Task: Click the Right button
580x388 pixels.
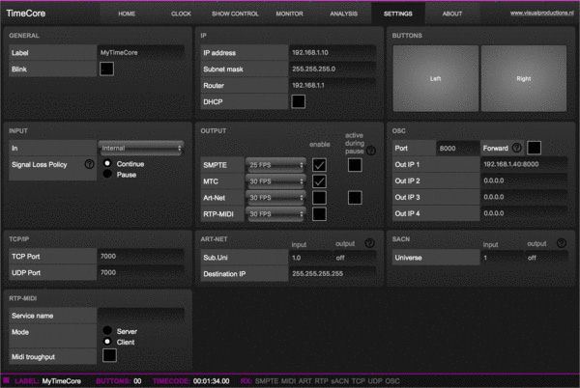Action: [x=523, y=78]
